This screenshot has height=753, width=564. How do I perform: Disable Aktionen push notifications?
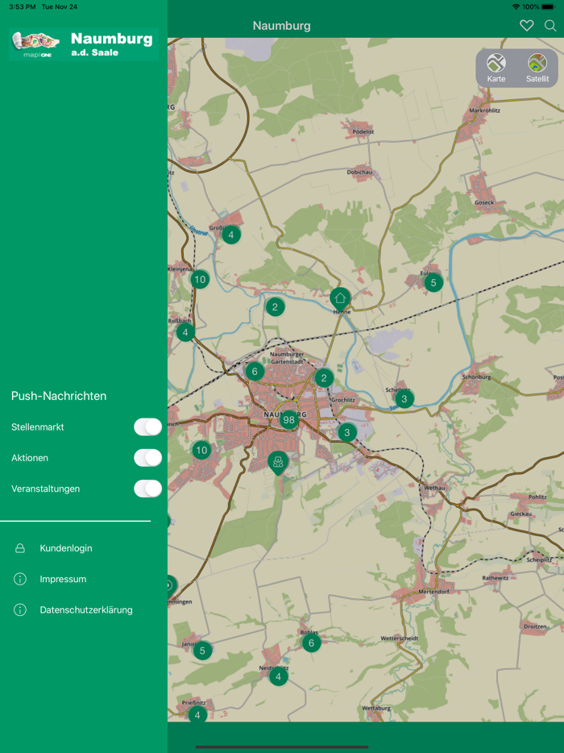point(147,458)
